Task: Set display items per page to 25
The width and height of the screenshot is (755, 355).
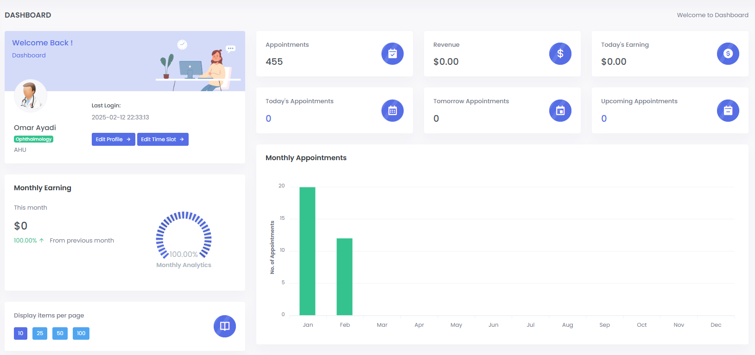Action: (x=40, y=333)
